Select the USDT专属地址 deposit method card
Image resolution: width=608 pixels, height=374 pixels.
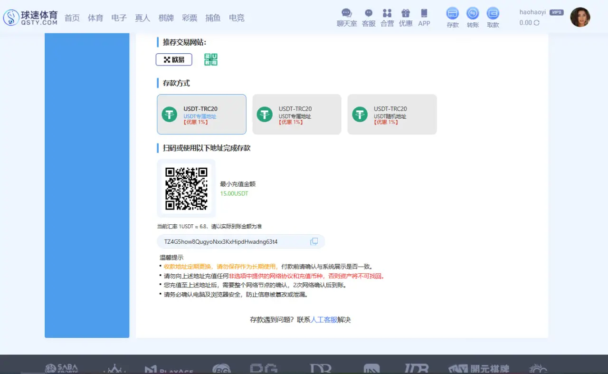pyautogui.click(x=201, y=114)
